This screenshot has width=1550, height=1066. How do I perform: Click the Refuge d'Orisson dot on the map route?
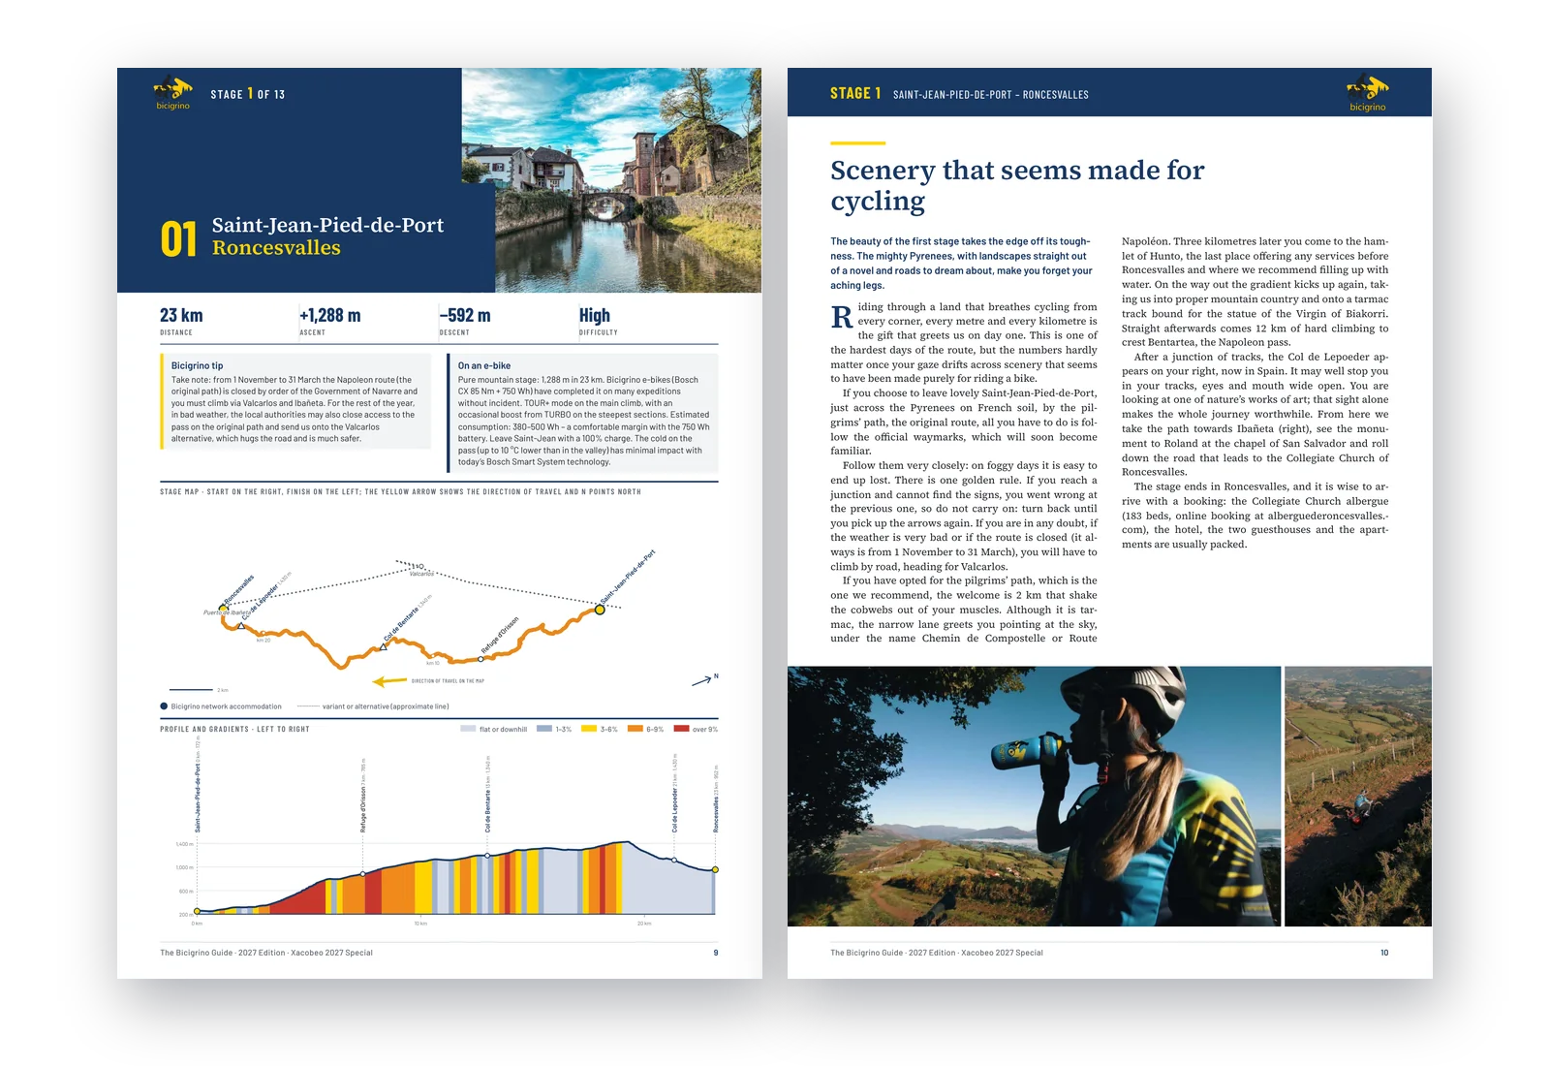pos(480,659)
